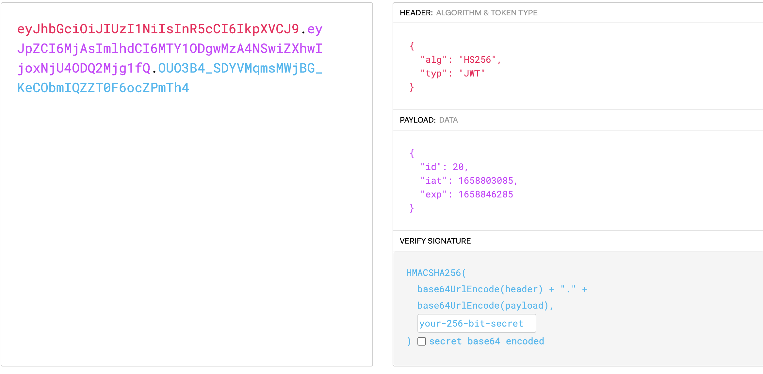
Task: Click the "id": 20 payload line
Action: pyautogui.click(x=444, y=167)
